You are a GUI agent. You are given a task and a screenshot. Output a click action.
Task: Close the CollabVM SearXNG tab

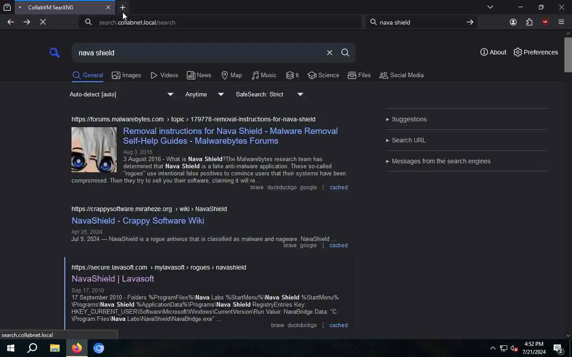108,7
